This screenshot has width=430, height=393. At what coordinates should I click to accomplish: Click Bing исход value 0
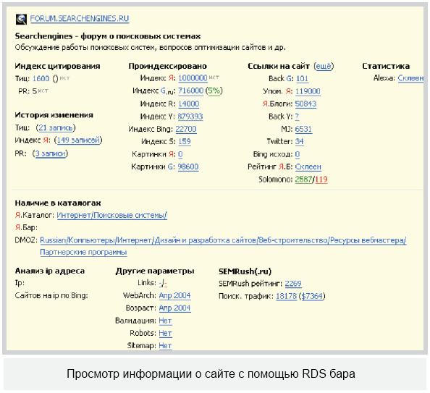coord(298,154)
